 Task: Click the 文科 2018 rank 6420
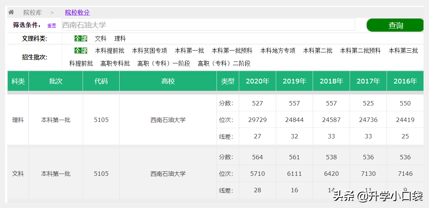(x=331, y=174)
